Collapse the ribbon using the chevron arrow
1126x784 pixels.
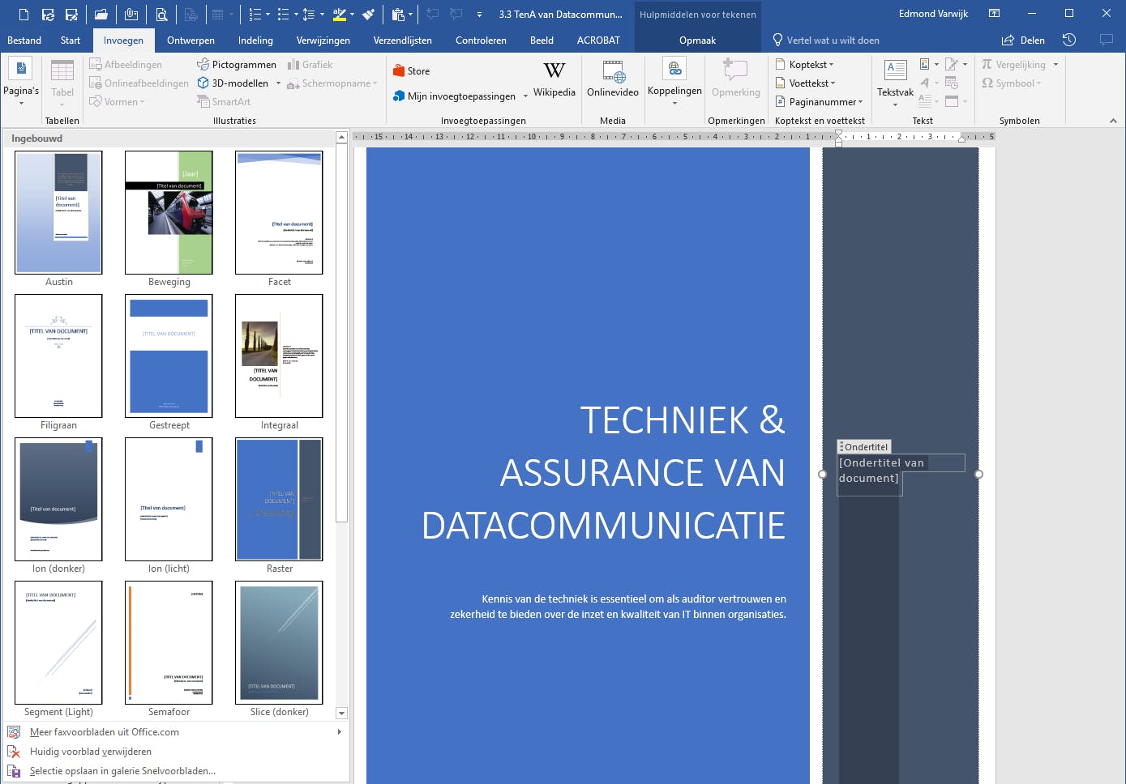(x=1113, y=121)
